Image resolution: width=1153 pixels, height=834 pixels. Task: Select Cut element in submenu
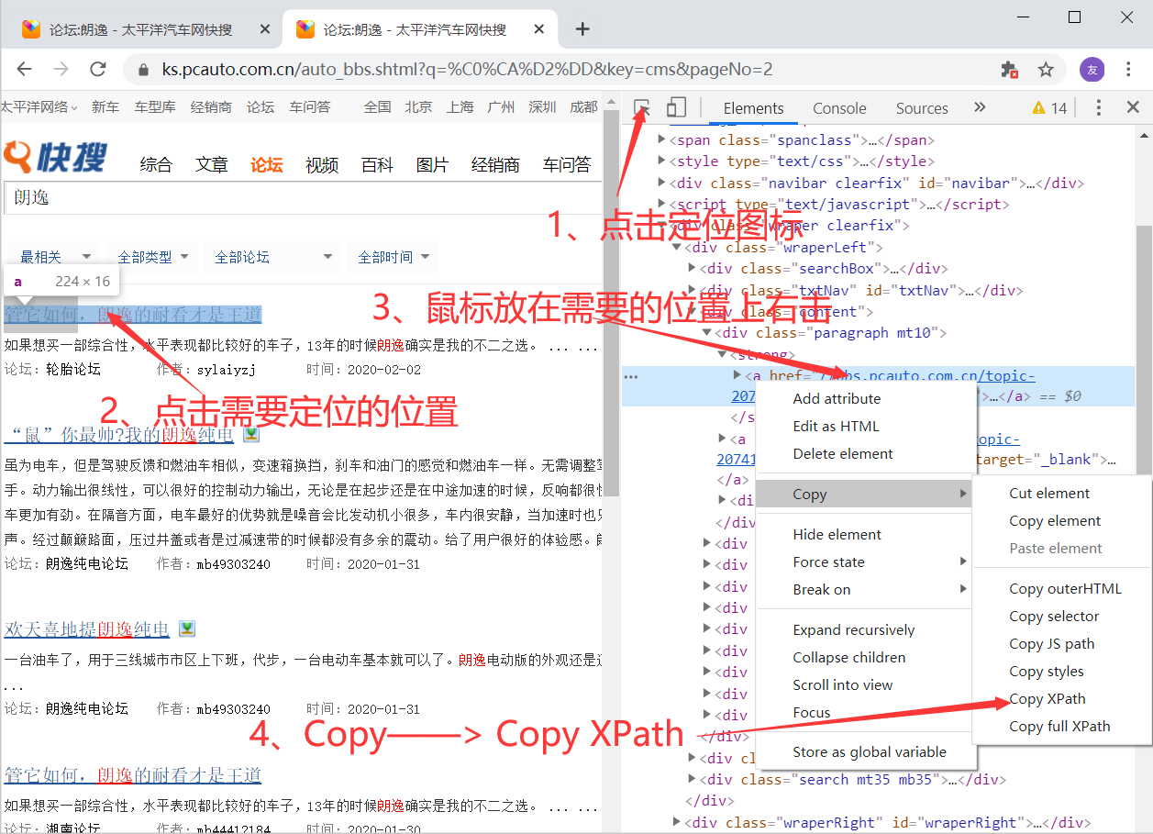(1049, 493)
